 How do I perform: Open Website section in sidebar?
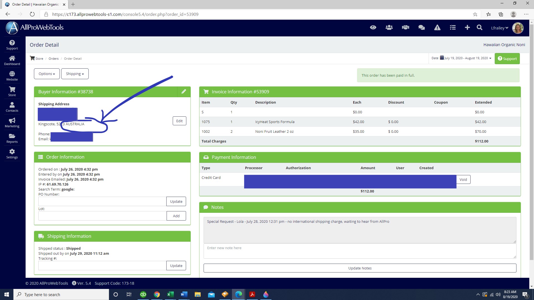[12, 76]
